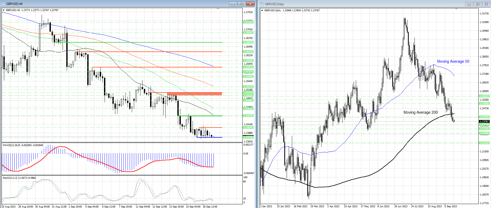Maximize the GBPUSD,H4 chart window
The height and width of the screenshot is (208, 491).
(x=242, y=4)
